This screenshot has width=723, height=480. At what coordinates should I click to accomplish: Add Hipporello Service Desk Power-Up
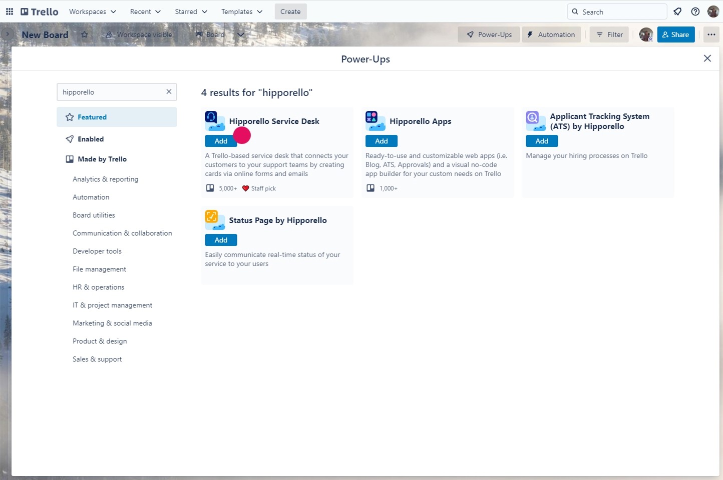[x=221, y=141]
